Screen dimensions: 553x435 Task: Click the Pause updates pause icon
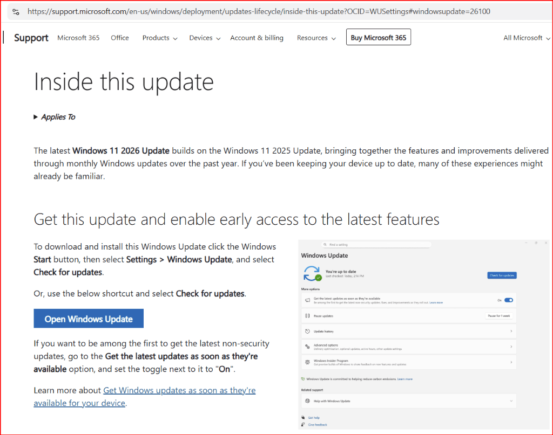[x=307, y=316]
